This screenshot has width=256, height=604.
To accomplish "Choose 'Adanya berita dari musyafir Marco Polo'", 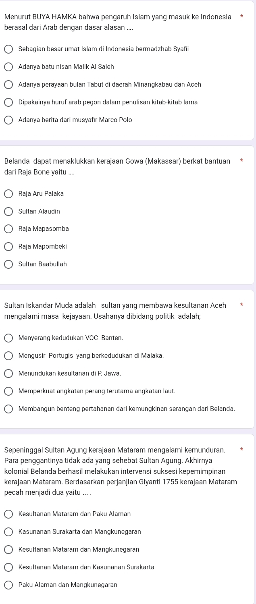I will (x=8, y=120).
